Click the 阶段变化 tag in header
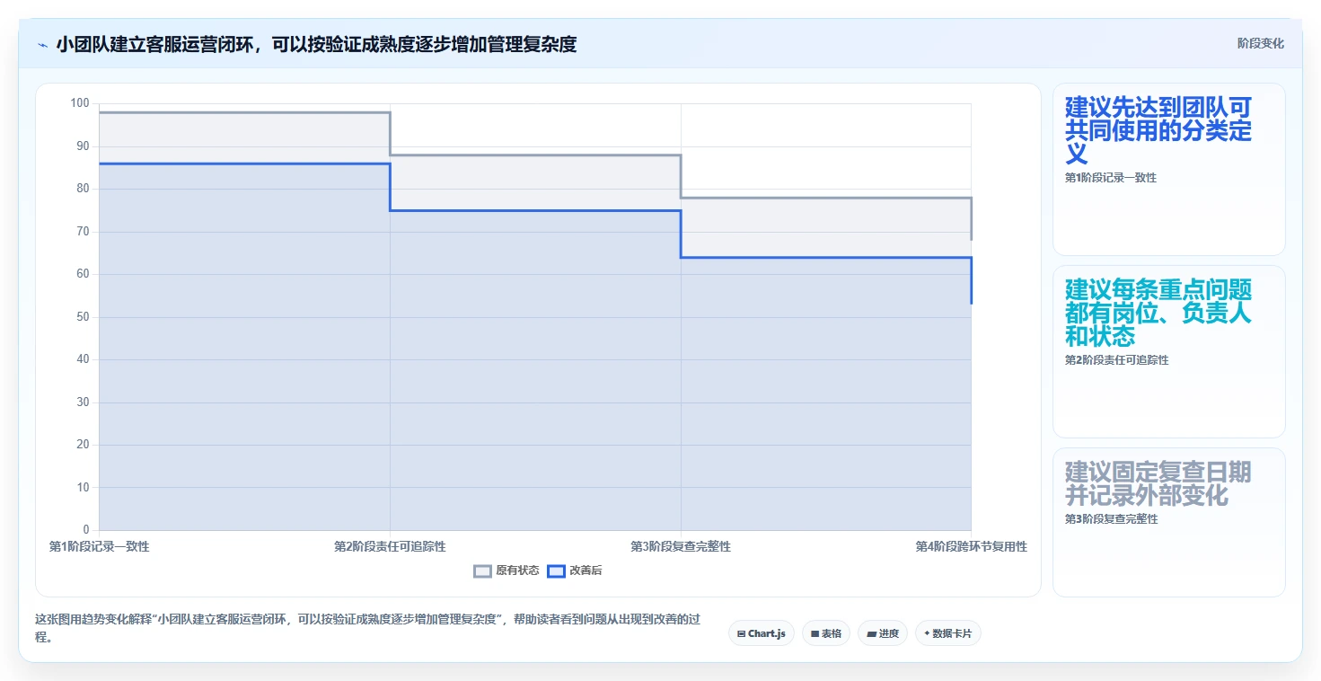 point(1261,43)
